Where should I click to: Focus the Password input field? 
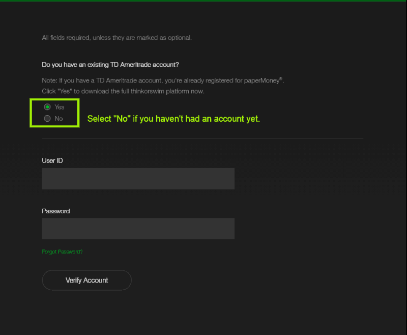138,229
